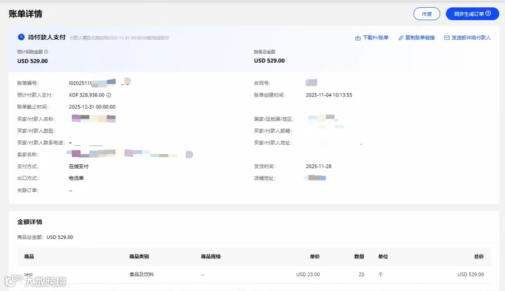The image size is (505, 291).
Task: Click the 食品及饮料 category cell
Action: click(141, 275)
